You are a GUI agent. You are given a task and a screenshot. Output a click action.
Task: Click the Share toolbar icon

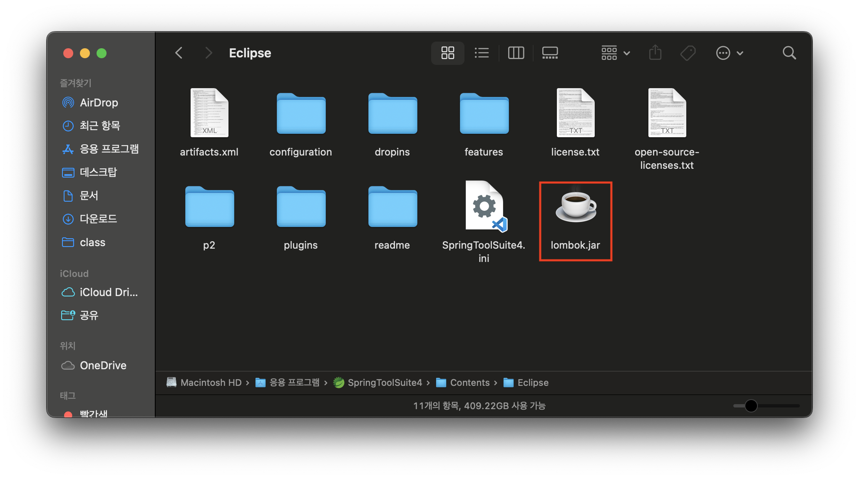point(655,53)
